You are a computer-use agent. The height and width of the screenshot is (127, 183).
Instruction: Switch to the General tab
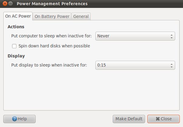click(x=81, y=16)
